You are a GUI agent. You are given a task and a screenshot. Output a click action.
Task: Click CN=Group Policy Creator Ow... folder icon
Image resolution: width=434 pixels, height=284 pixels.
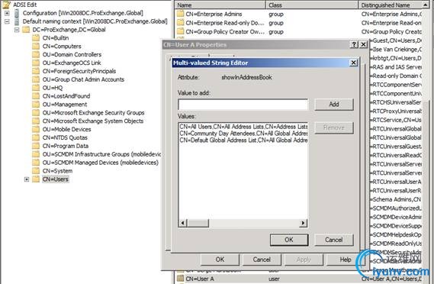point(181,31)
